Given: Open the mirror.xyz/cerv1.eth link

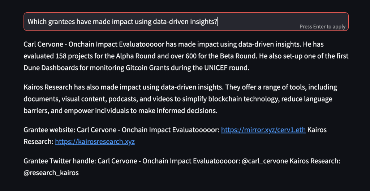Looking at the screenshot, I should coord(263,130).
